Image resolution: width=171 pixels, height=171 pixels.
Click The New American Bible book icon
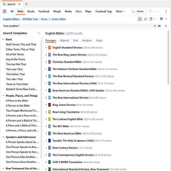tap(49, 133)
